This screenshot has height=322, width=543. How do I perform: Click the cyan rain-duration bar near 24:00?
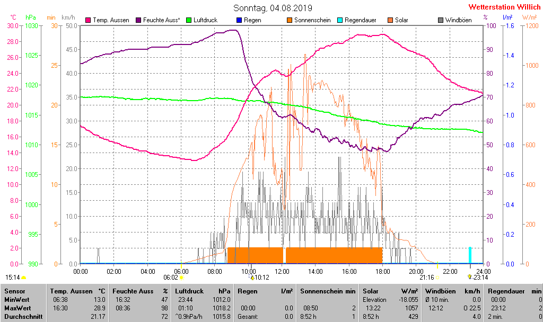point(470,255)
